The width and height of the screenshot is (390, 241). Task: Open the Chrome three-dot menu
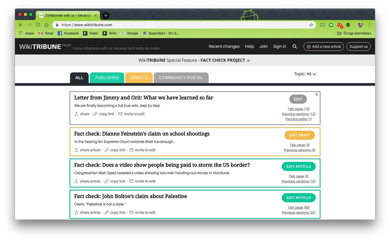pyautogui.click(x=369, y=25)
